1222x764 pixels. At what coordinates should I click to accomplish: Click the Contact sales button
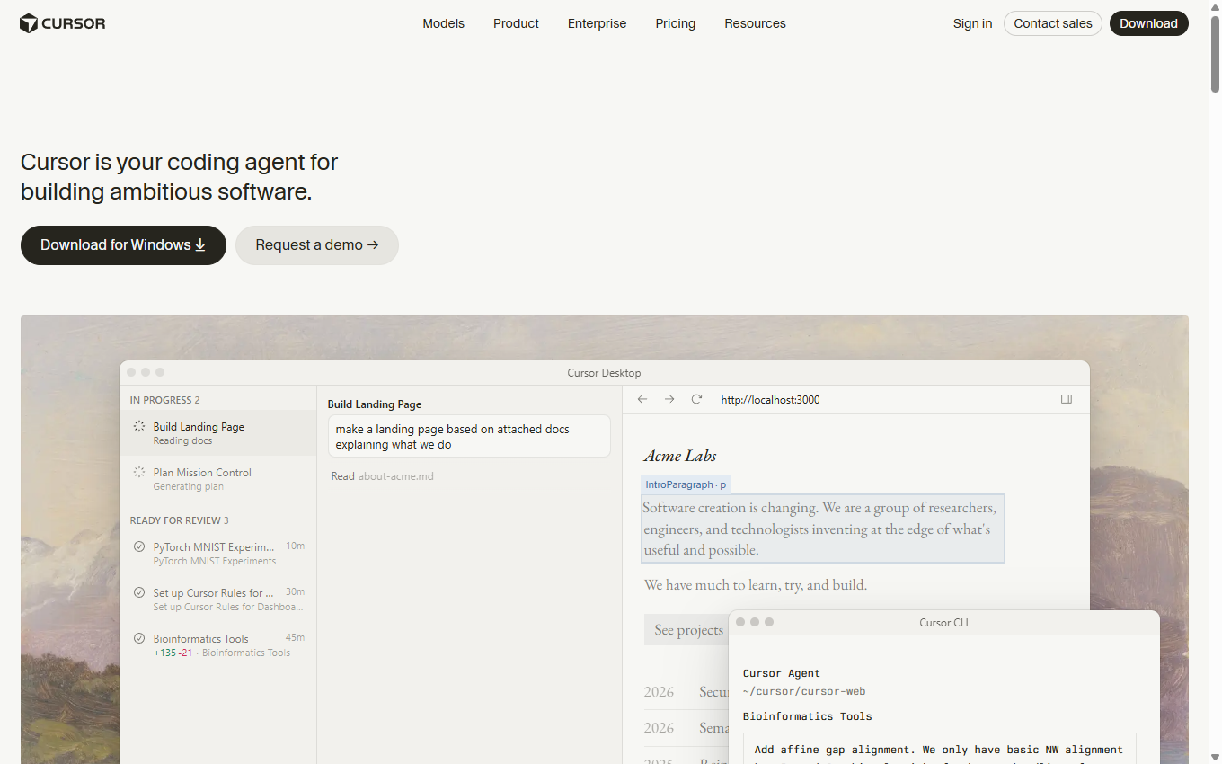(x=1053, y=23)
